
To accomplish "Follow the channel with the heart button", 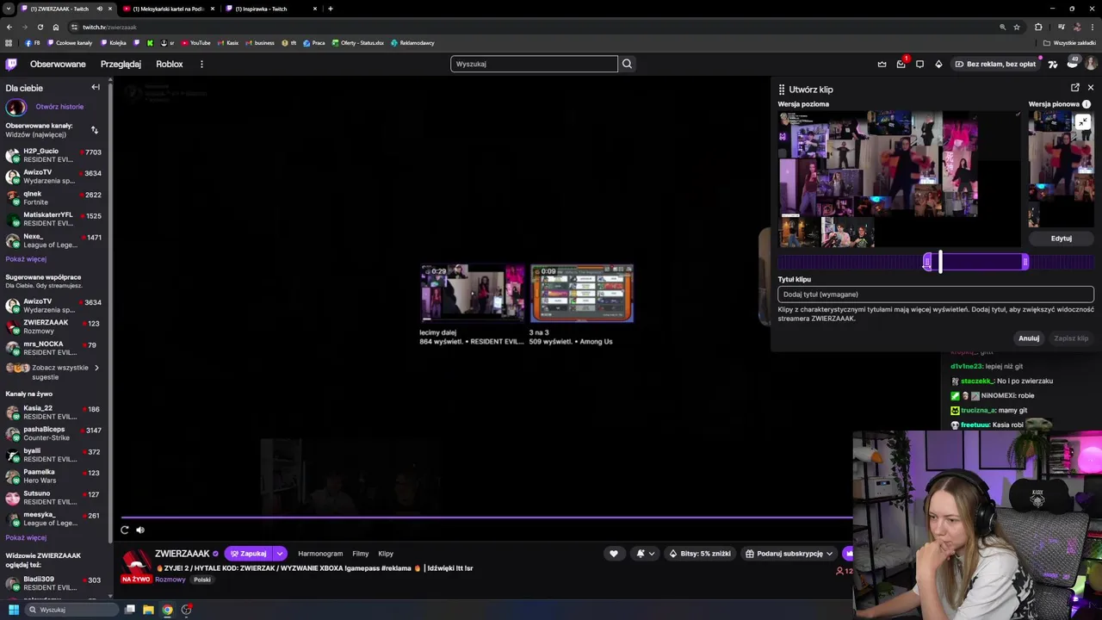I will 613,554.
